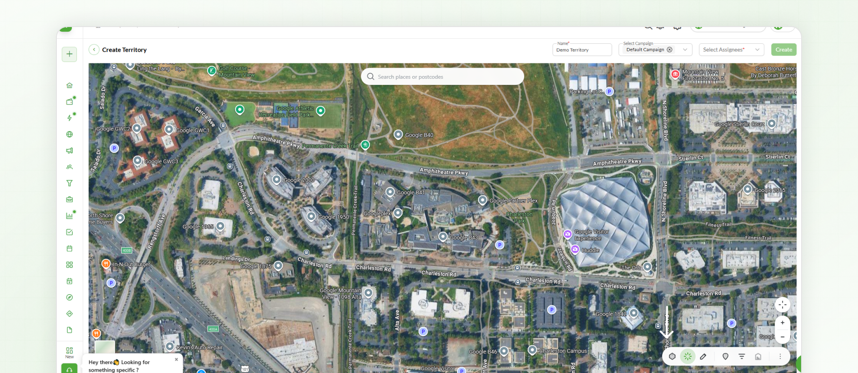Click the recenter location crosshair button

pyautogui.click(x=782, y=305)
